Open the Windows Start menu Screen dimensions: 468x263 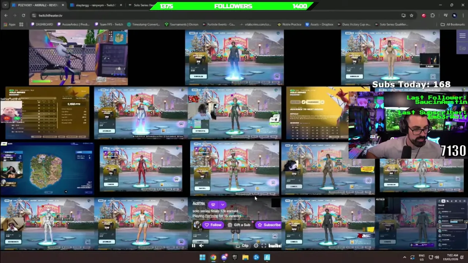(202, 257)
